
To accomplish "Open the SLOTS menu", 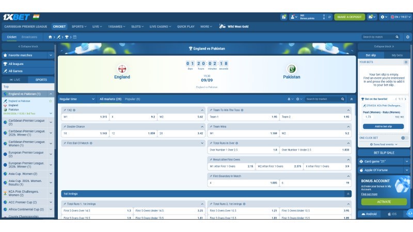I will pos(137,27).
